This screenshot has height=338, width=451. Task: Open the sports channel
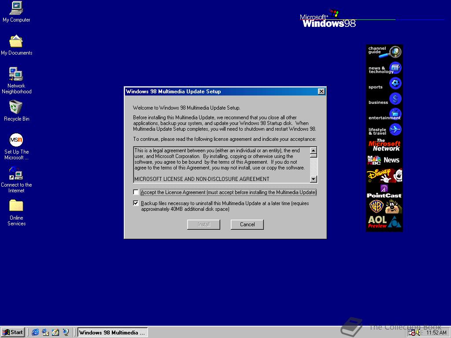[384, 84]
